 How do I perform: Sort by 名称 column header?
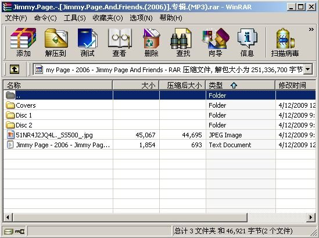coord(58,85)
